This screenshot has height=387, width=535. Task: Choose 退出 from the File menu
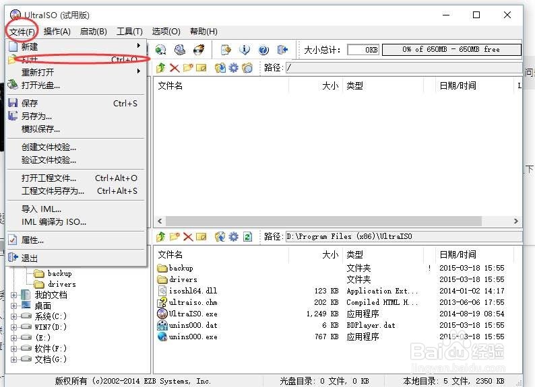tap(75, 258)
